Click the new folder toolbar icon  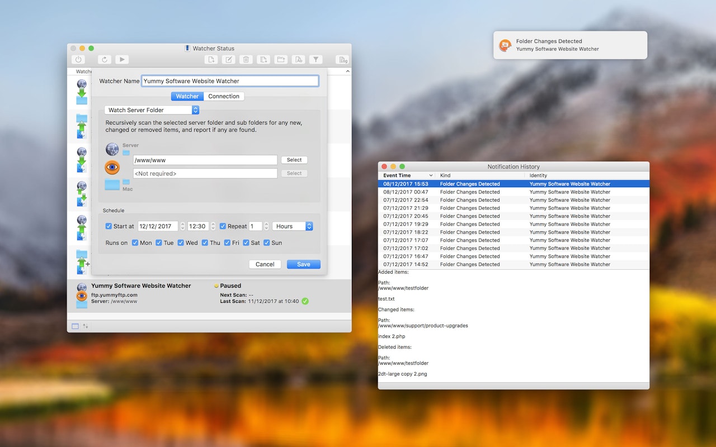pyautogui.click(x=281, y=59)
